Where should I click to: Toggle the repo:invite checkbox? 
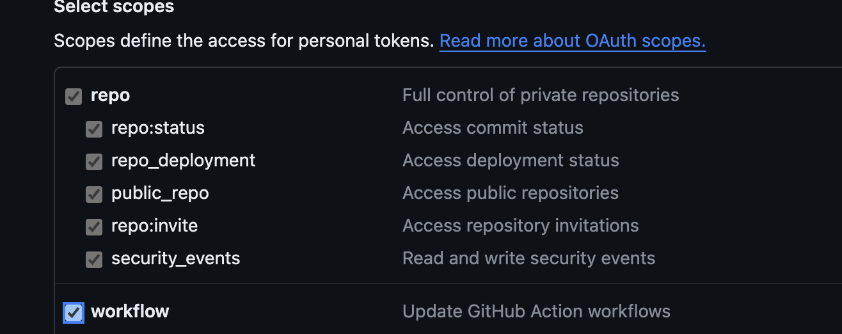94,227
